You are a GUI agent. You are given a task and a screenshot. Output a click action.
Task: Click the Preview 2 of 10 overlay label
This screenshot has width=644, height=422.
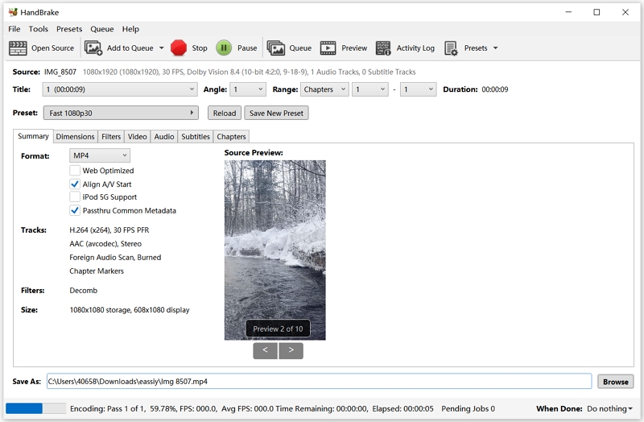tap(278, 329)
